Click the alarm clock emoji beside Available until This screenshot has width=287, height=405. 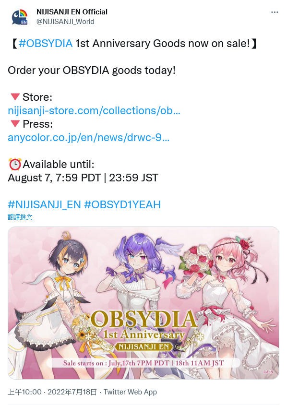[15, 164]
